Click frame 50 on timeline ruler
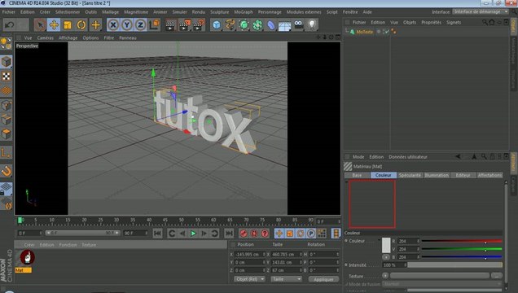Screen dimensions: 518x293 182,220
